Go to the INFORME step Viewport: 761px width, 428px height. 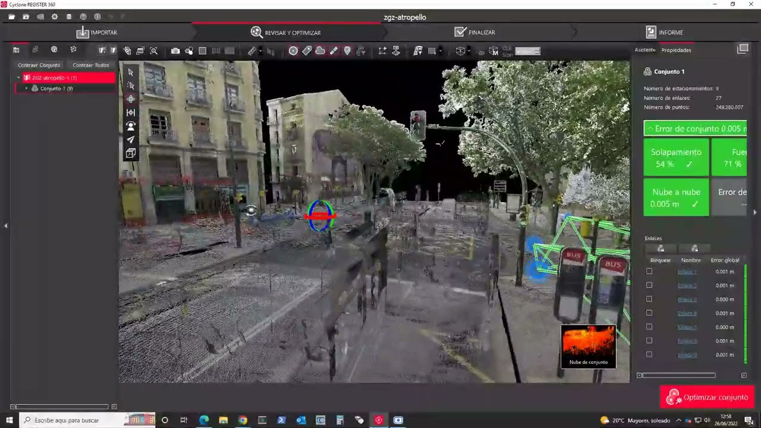664,32
